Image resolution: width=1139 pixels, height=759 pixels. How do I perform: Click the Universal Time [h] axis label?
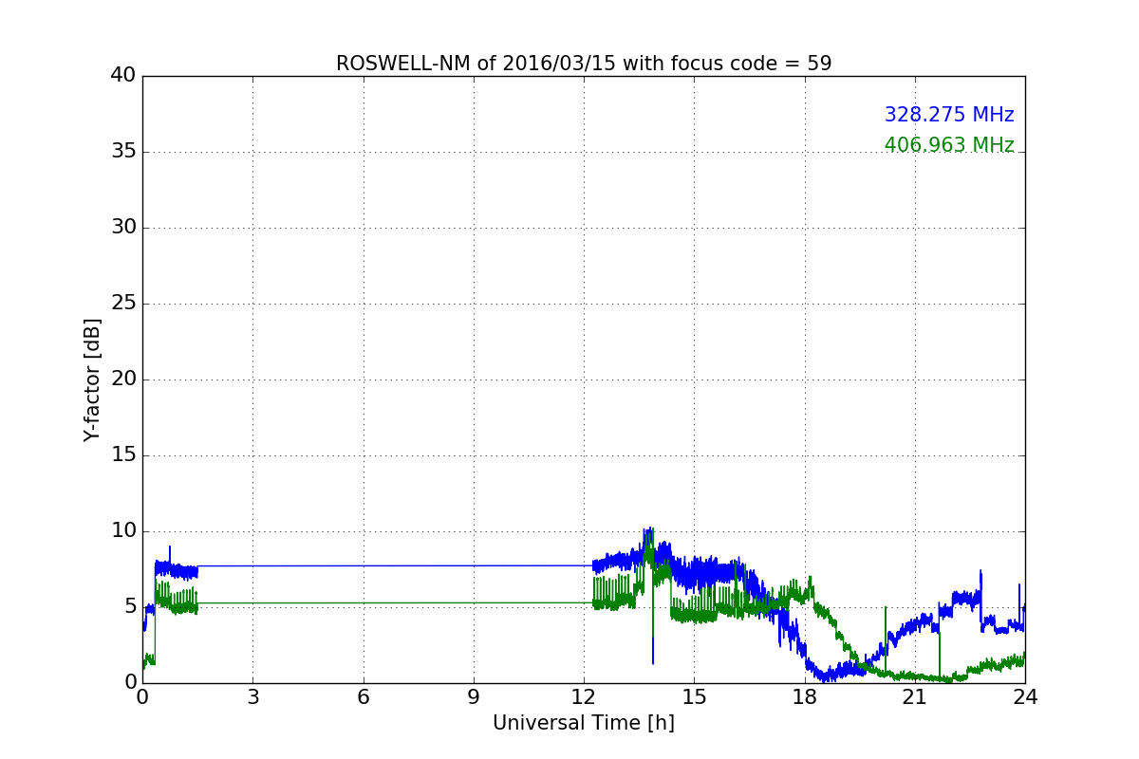click(584, 723)
